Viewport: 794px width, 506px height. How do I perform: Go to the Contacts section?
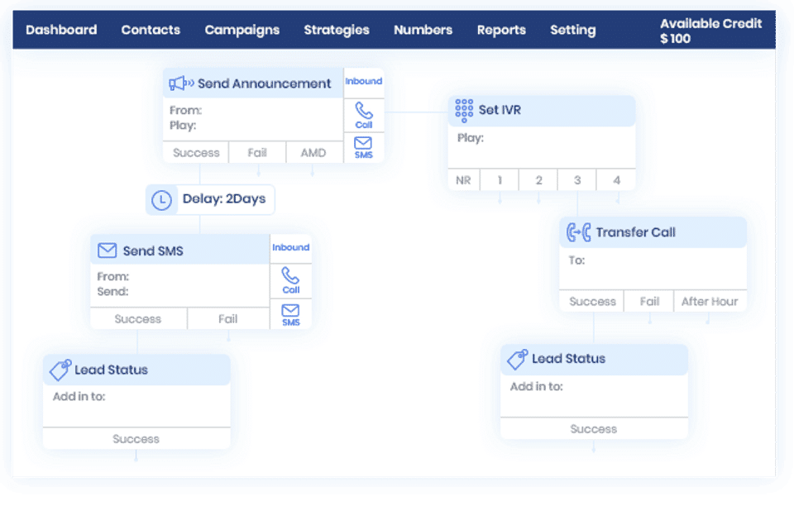click(151, 30)
